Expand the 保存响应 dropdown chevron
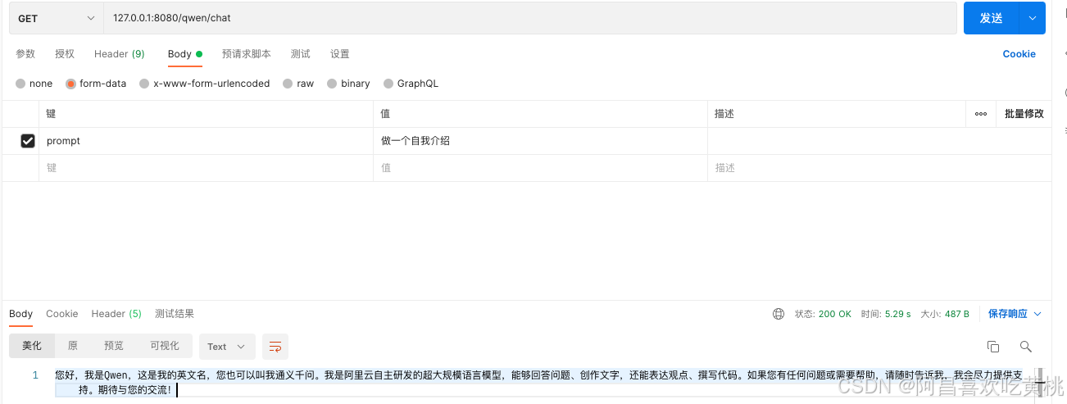Image resolution: width=1067 pixels, height=404 pixels. [x=1037, y=314]
